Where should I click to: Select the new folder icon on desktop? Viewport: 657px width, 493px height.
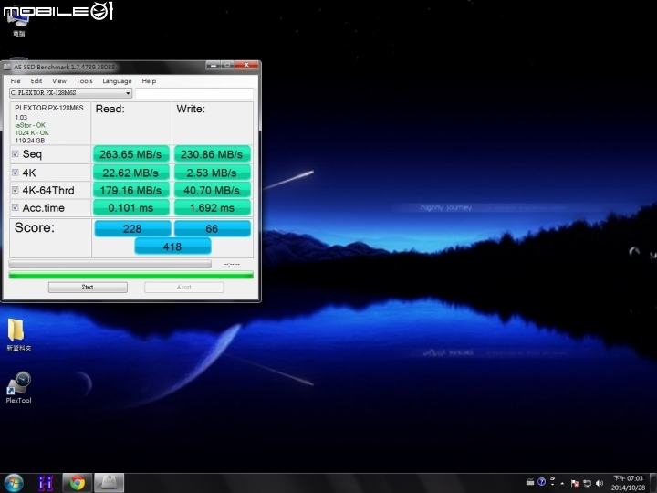(17, 330)
